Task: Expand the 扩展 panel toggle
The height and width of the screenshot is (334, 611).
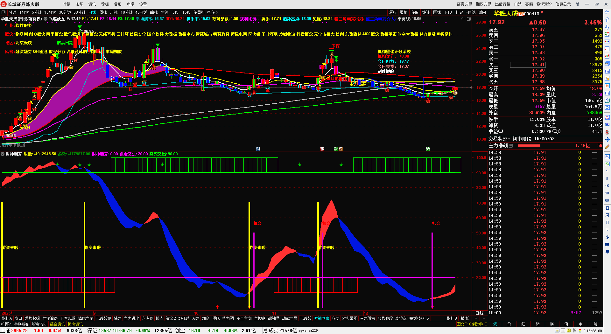Action: click(6, 324)
